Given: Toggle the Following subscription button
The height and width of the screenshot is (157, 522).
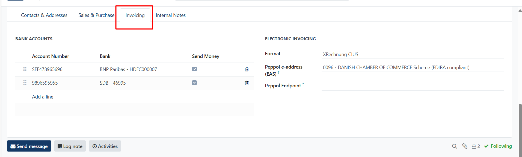Looking at the screenshot, I should tap(498, 146).
